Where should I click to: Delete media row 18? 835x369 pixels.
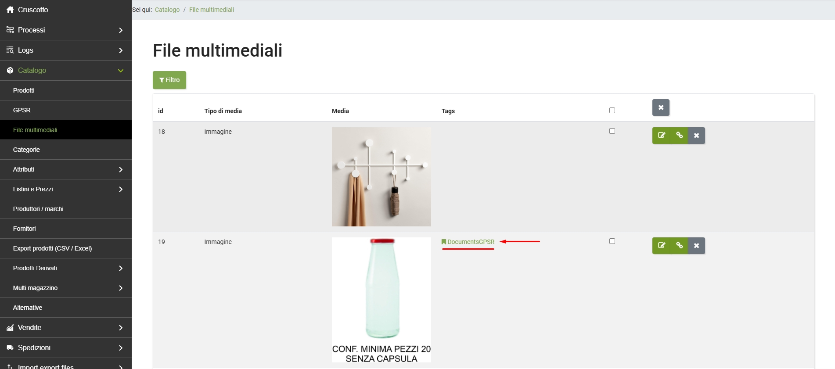pyautogui.click(x=696, y=136)
